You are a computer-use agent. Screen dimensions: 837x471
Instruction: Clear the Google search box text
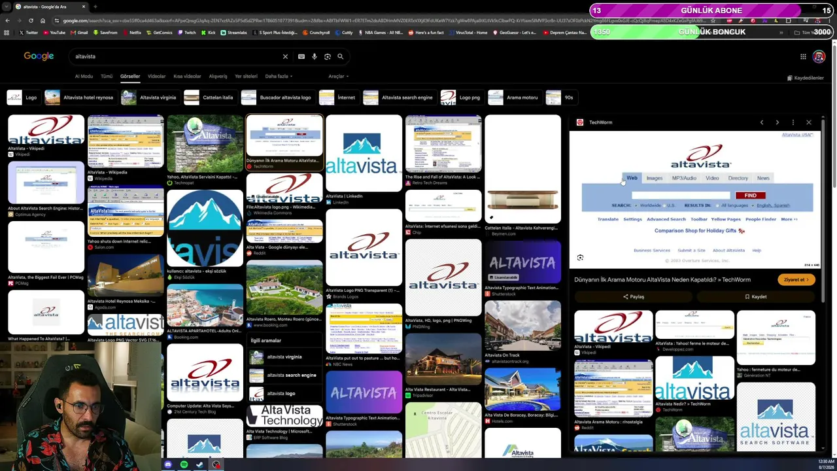point(285,57)
